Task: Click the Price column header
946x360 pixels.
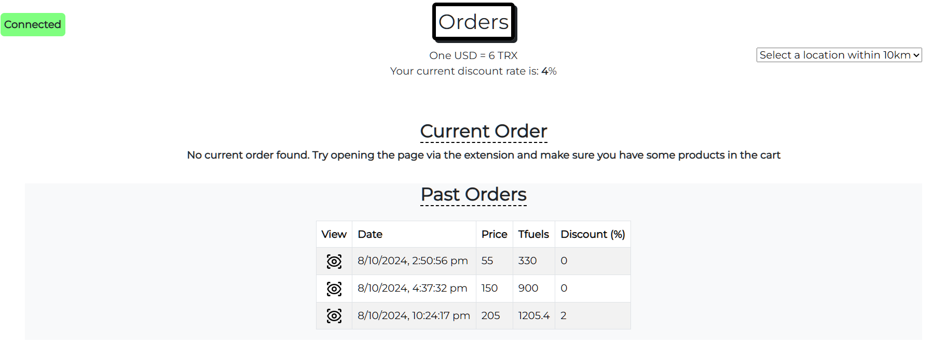Action: (494, 234)
